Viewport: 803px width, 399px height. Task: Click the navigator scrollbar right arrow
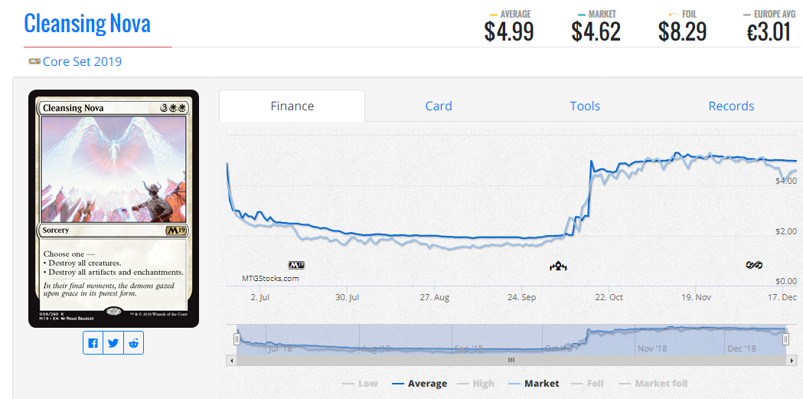pos(792,361)
